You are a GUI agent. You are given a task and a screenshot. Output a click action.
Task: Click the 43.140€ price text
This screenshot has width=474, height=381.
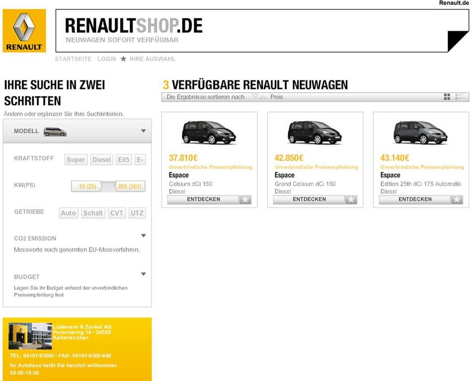pos(395,158)
